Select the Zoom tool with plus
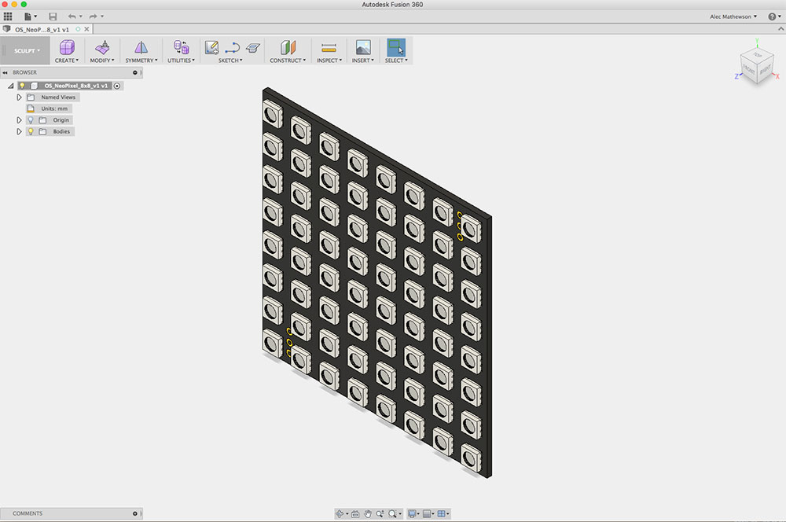 (380, 513)
